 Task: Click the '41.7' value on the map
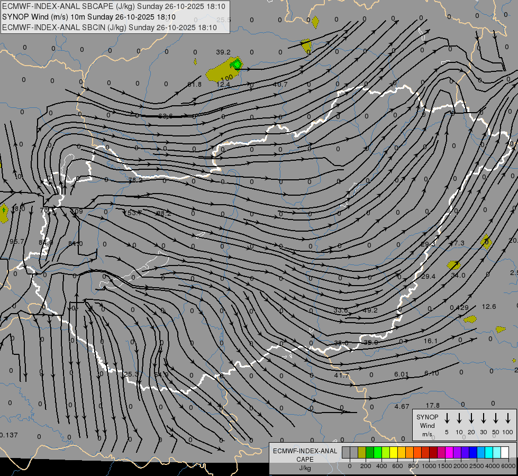(341, 376)
